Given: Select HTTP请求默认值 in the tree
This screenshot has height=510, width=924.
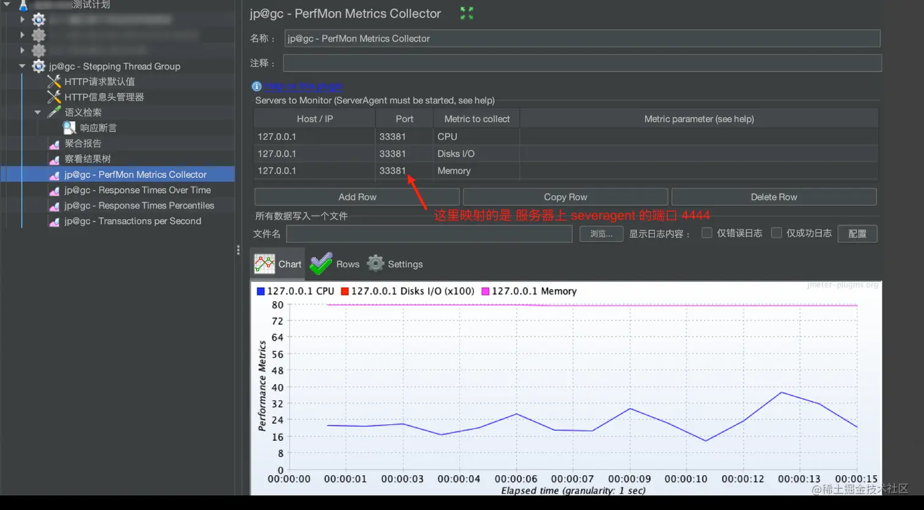Looking at the screenshot, I should click(x=100, y=81).
